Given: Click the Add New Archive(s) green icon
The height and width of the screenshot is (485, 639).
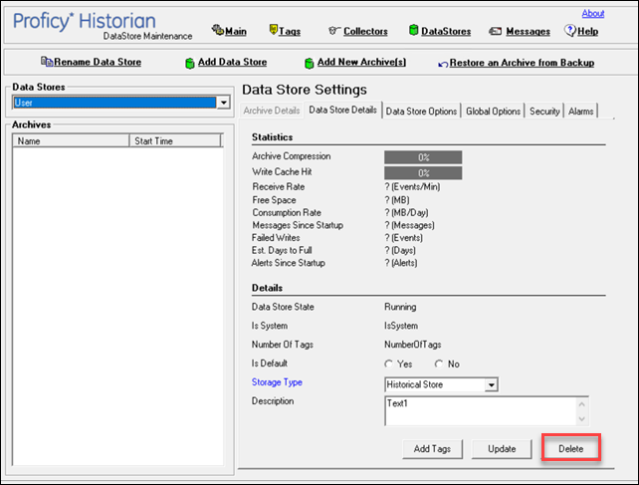Looking at the screenshot, I should click(x=310, y=63).
